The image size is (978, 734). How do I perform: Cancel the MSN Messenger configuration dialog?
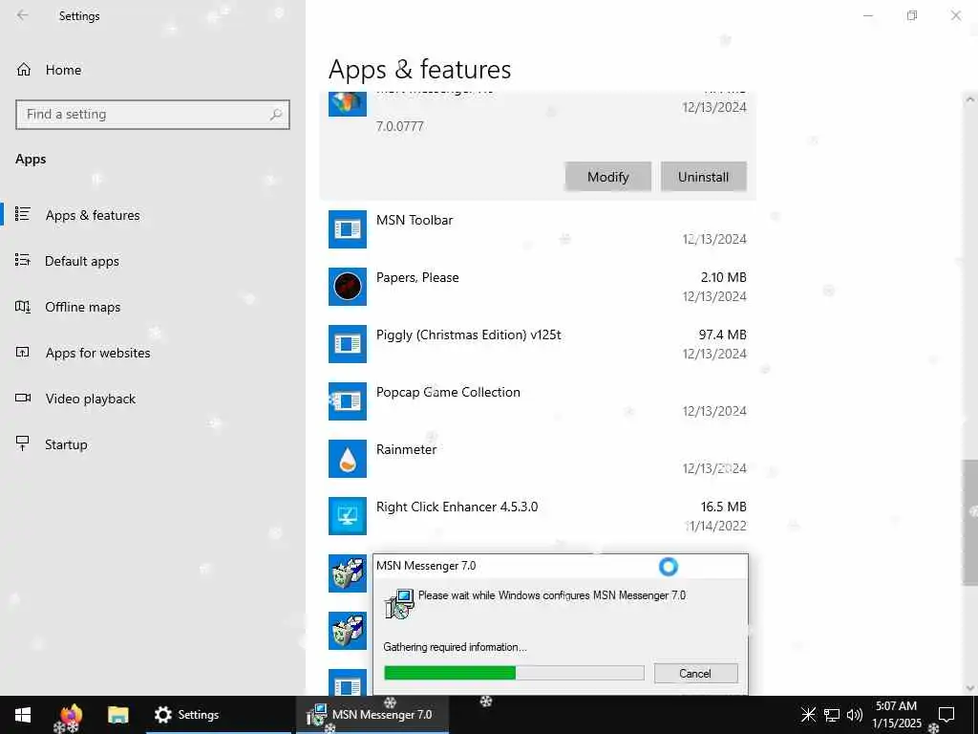[x=695, y=674]
